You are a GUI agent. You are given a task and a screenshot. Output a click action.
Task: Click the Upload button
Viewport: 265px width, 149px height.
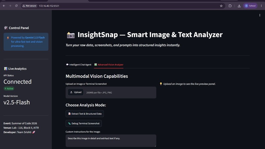pos(76,92)
